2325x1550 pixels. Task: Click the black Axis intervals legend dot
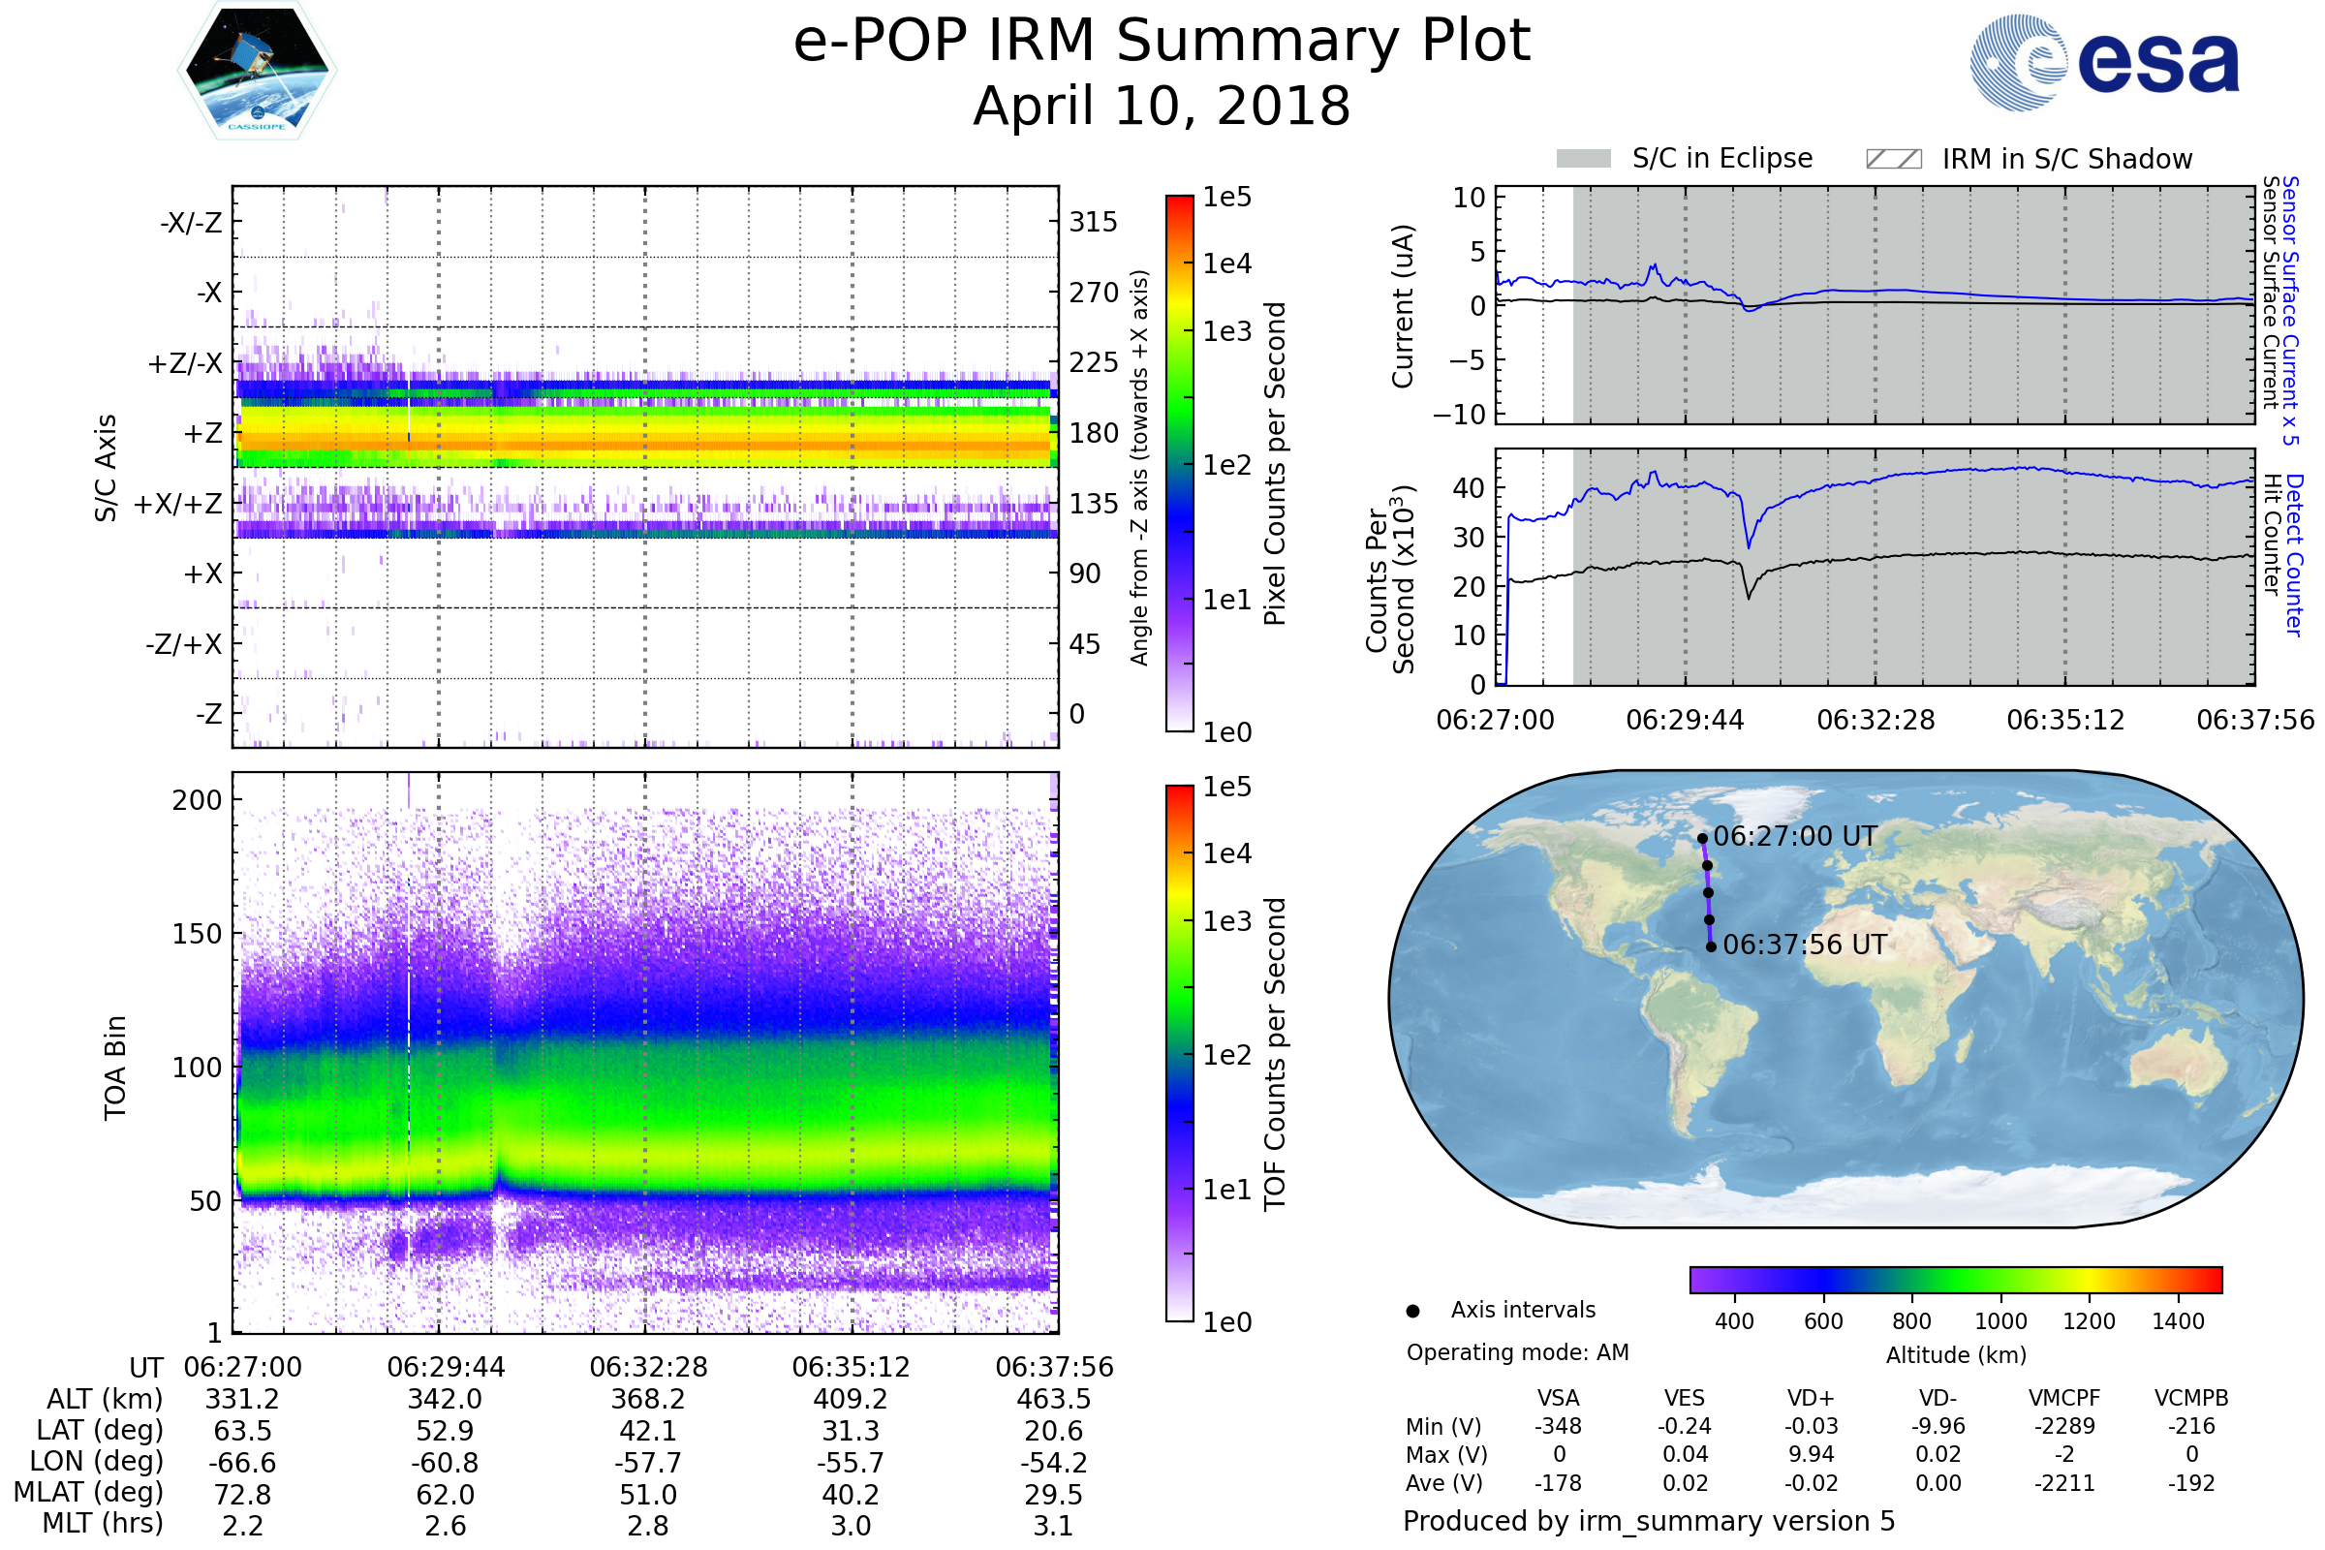point(1412,1311)
